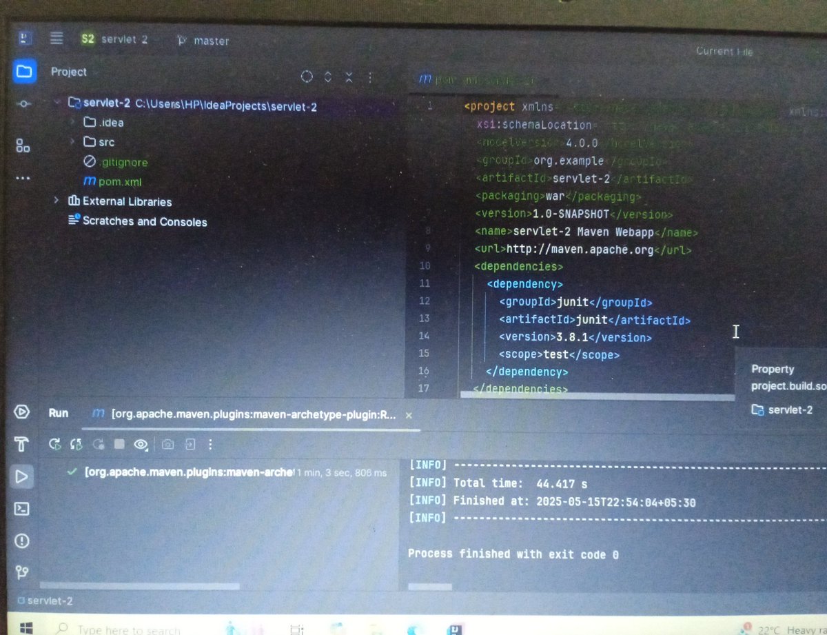Rerun failed tasks in Run toolbar
The image size is (827, 635).
[x=76, y=445]
